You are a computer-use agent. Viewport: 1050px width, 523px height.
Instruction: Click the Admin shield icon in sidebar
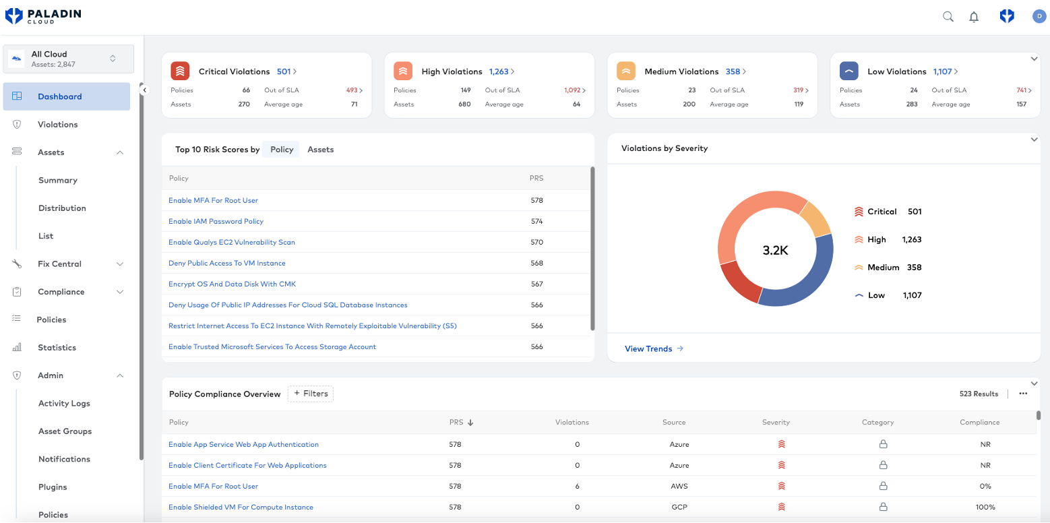tap(18, 375)
